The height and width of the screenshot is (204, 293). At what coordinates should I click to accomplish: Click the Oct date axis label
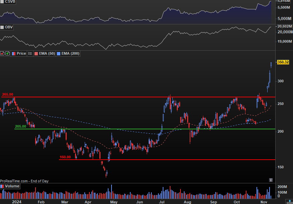237,202
